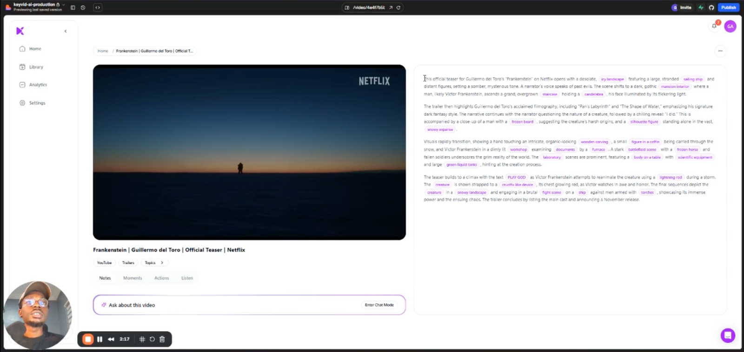The image size is (744, 352).
Task: Open the notifications bell
Action: pos(714,26)
